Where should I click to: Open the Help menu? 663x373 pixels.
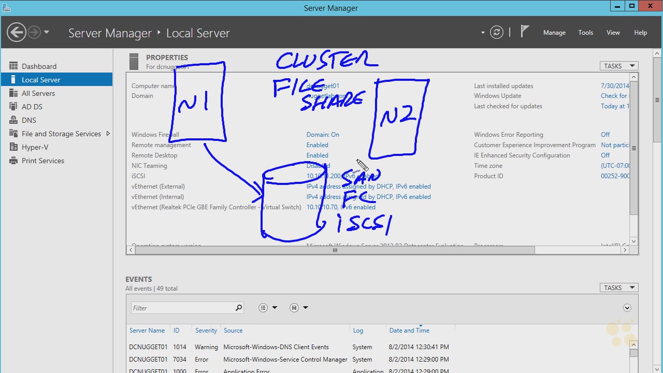click(641, 33)
